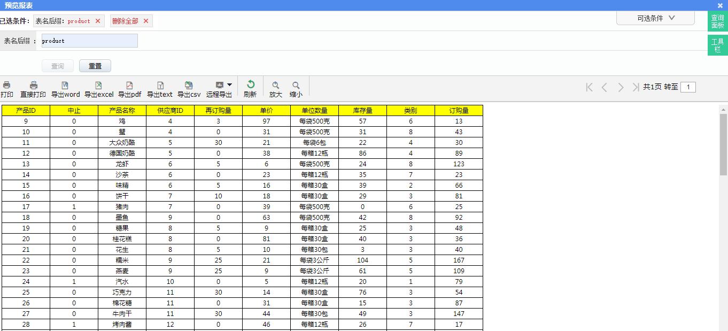728x331 pixels.
Task: Expand the 可选条件 dropdown
Action: 655,18
